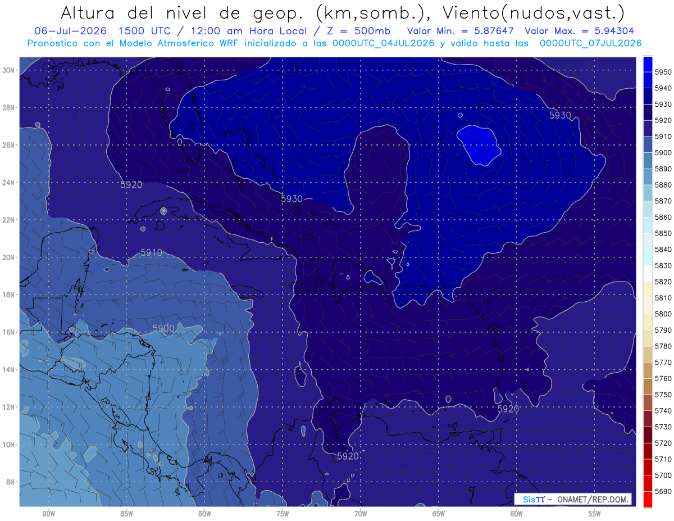Select the 'Valor Max. = 5.94304' value
The width and height of the screenshot is (674, 521).
coord(580,31)
